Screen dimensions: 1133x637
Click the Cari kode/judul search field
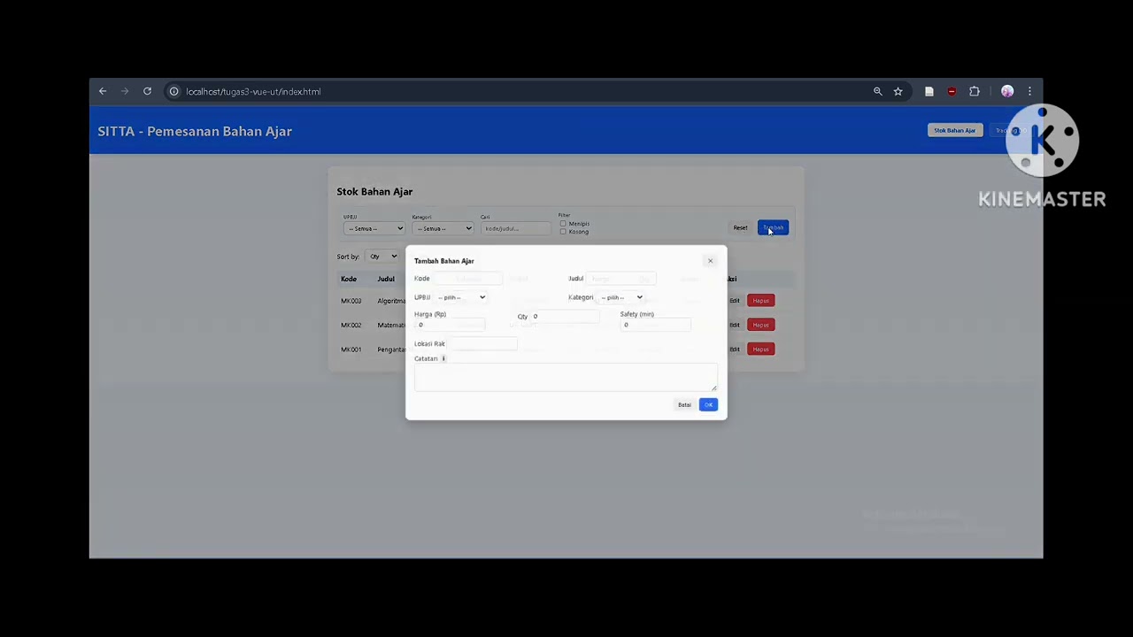516,228
